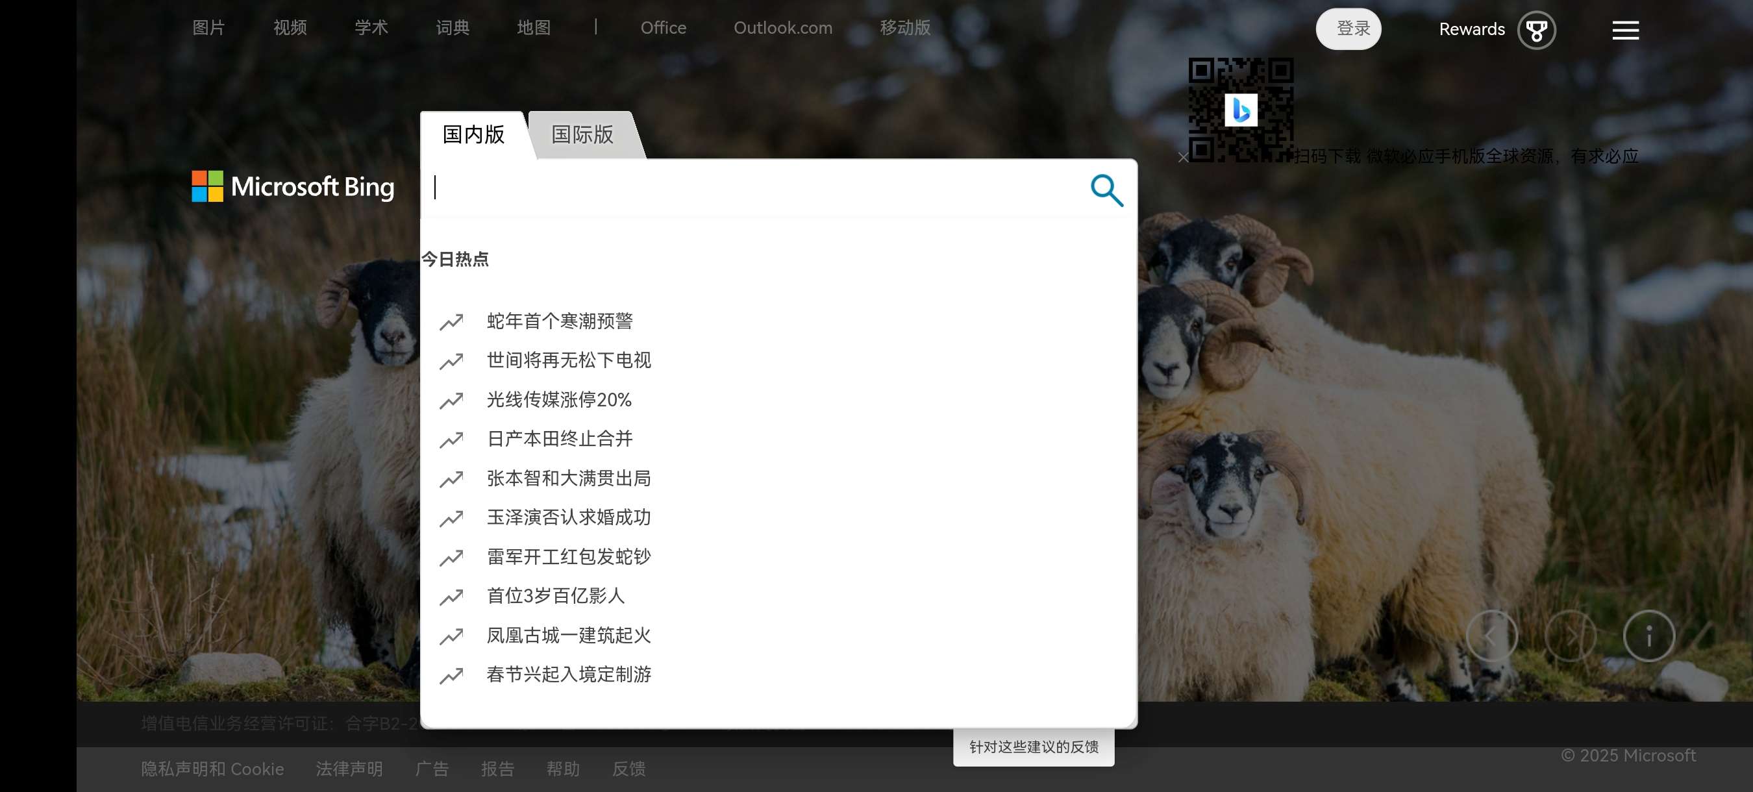Open 地图 from the top navigation
The image size is (1753, 792).
pyautogui.click(x=534, y=28)
